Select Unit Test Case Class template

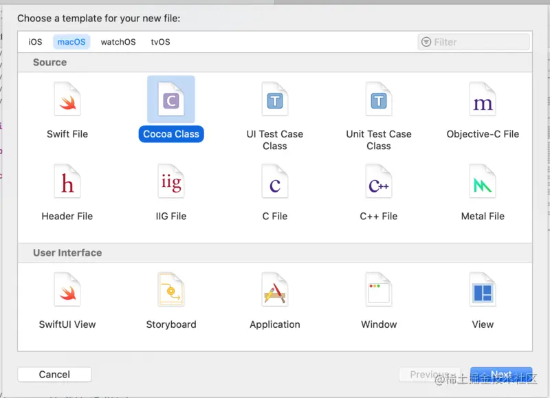point(379,101)
